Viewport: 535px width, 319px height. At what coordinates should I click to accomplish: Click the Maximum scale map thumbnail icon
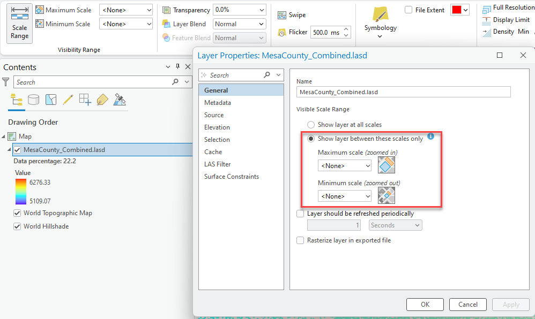386,165
